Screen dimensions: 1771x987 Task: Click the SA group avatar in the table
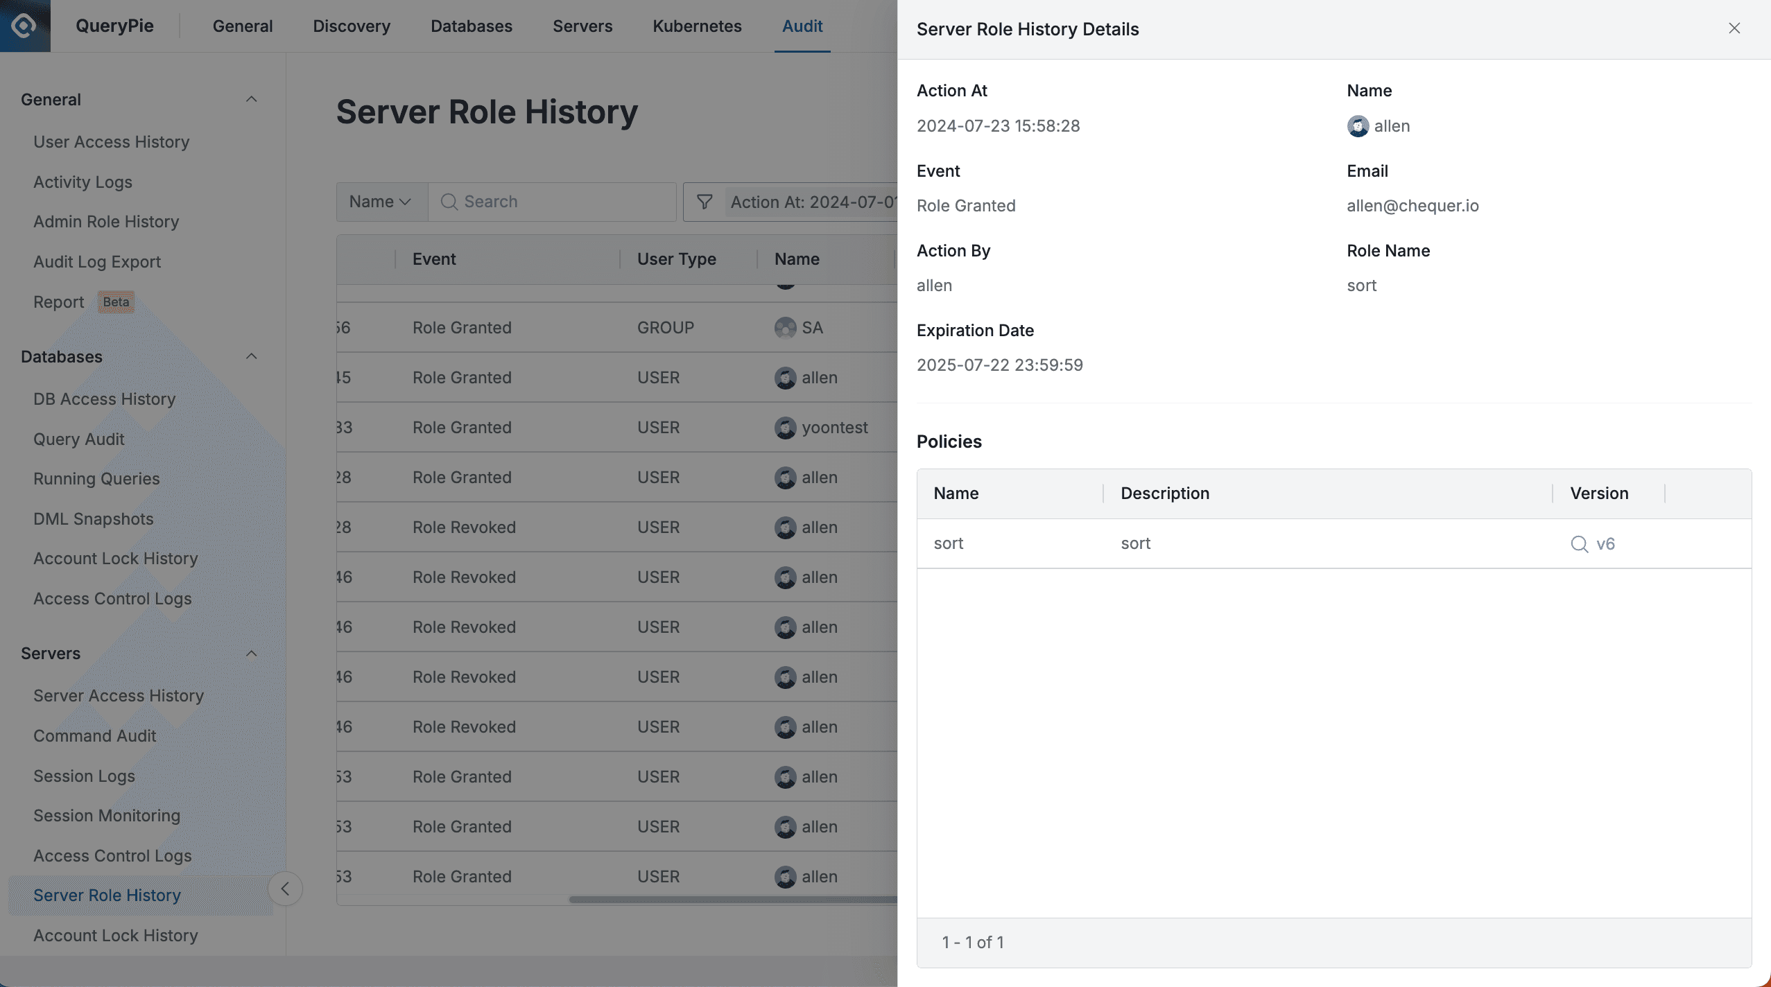pos(784,327)
